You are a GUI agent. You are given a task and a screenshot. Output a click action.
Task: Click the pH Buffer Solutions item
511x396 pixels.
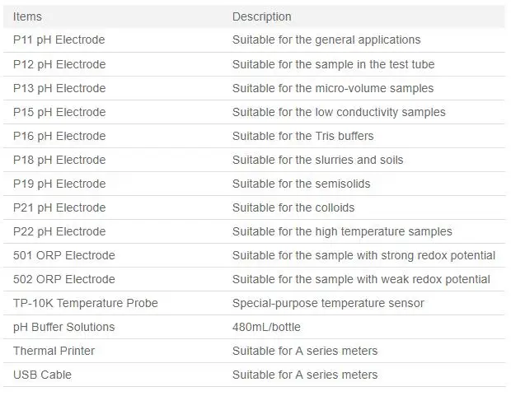[x=64, y=327]
